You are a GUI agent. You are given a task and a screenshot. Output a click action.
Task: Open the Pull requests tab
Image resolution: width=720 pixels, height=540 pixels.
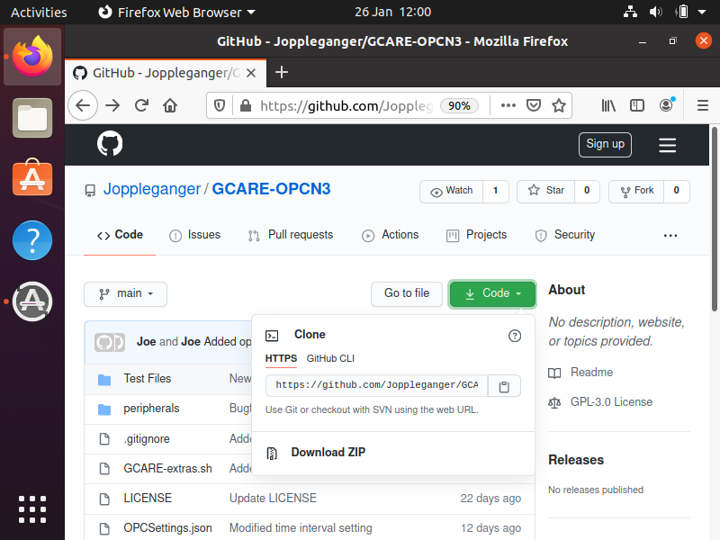click(290, 235)
